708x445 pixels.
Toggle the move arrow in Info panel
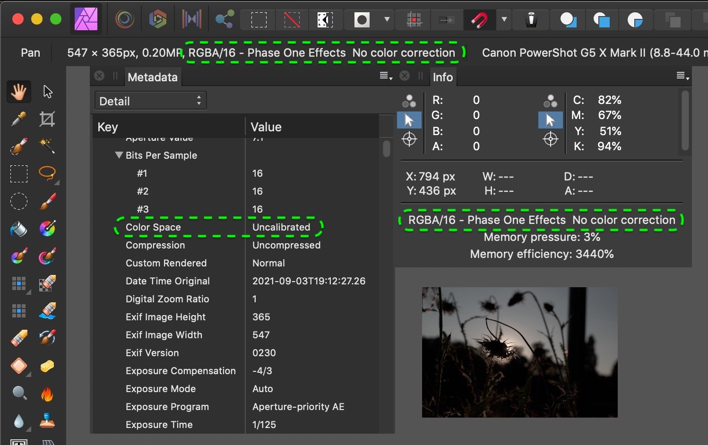(409, 120)
